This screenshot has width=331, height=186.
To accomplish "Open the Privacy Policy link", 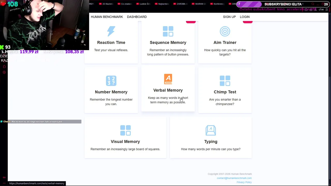I will click(244, 182).
